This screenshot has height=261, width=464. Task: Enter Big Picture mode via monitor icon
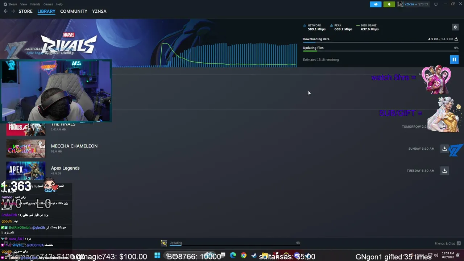pos(436,4)
